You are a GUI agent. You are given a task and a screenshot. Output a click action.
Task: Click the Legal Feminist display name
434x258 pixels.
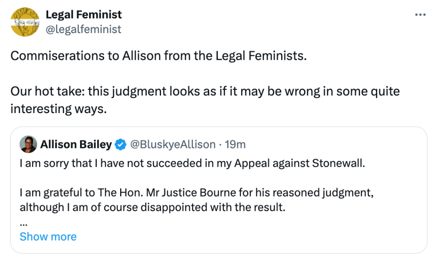[x=84, y=14]
